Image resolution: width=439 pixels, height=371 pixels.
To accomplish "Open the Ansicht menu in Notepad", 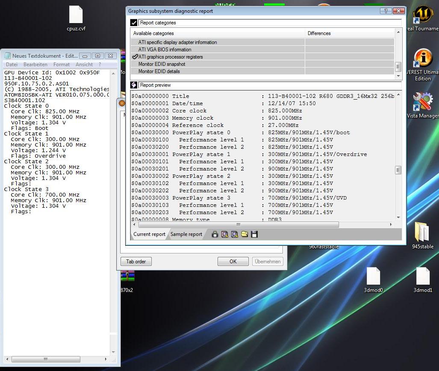I will pos(84,65).
